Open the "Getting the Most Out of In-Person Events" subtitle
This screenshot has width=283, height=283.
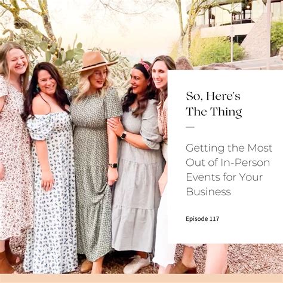(x=229, y=170)
